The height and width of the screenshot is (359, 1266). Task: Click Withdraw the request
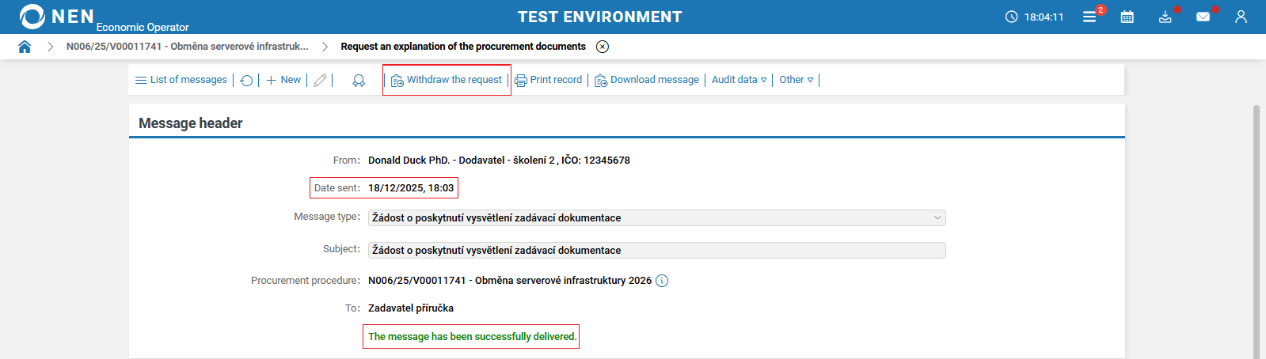click(x=447, y=80)
